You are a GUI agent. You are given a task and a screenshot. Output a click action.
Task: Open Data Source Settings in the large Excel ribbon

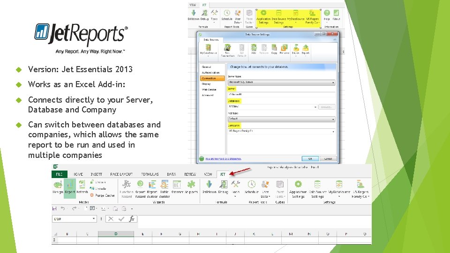317,189
